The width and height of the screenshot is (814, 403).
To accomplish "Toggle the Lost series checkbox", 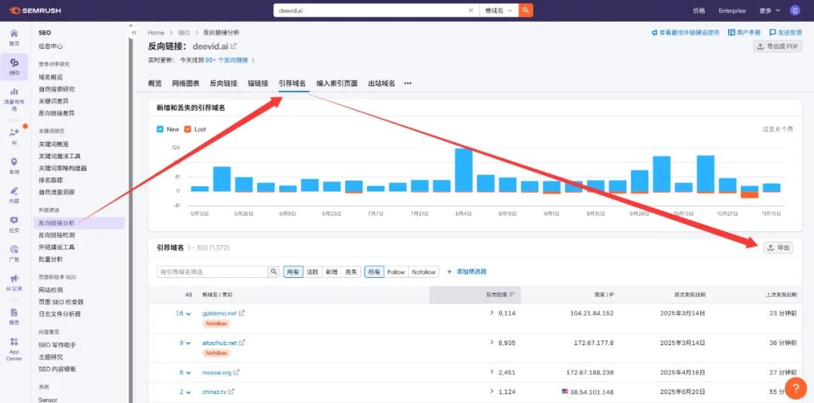I will (x=188, y=129).
